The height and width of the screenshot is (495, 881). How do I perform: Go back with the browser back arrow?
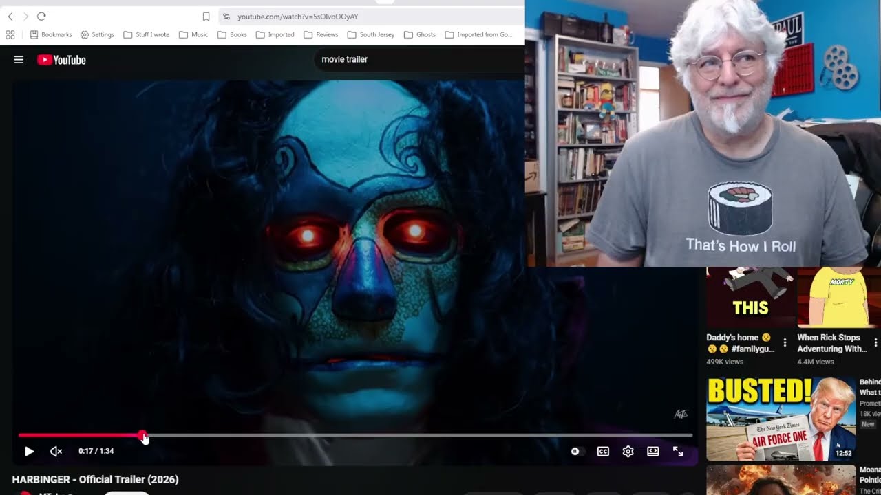[10, 16]
